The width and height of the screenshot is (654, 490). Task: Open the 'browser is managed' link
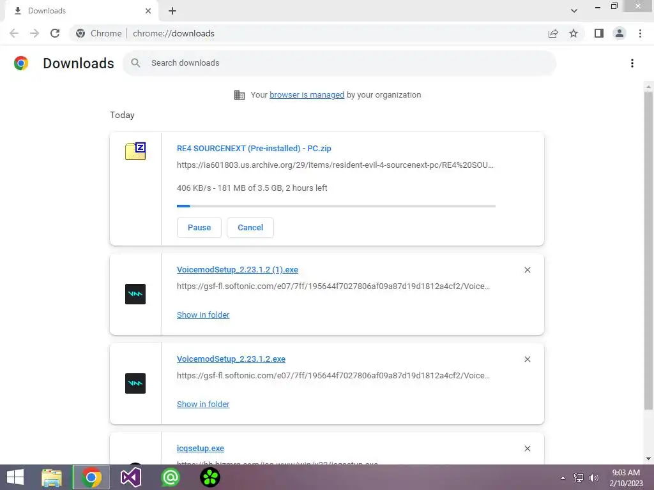coord(307,95)
